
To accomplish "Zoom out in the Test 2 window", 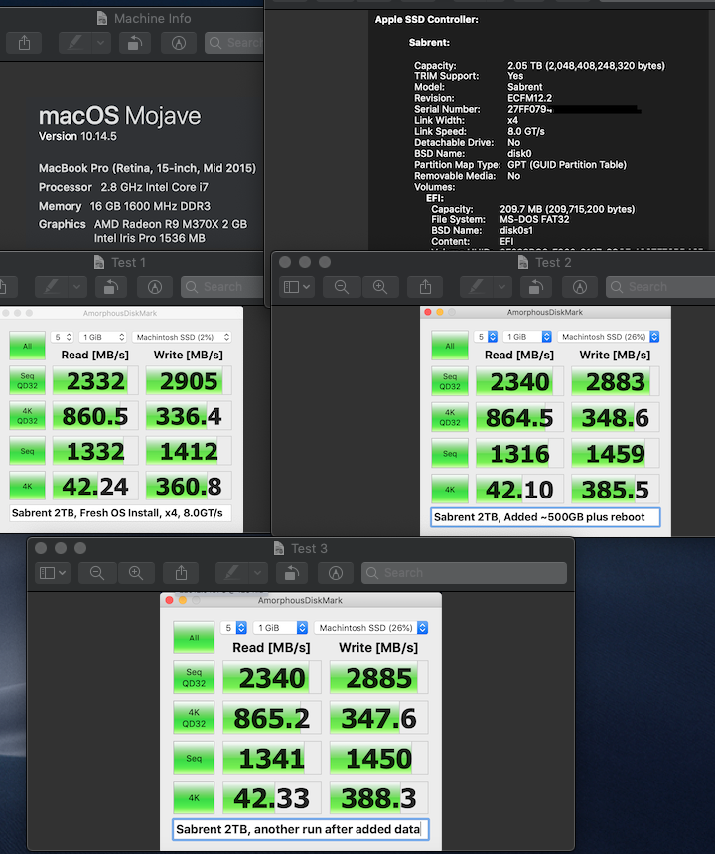I will pyautogui.click(x=342, y=286).
